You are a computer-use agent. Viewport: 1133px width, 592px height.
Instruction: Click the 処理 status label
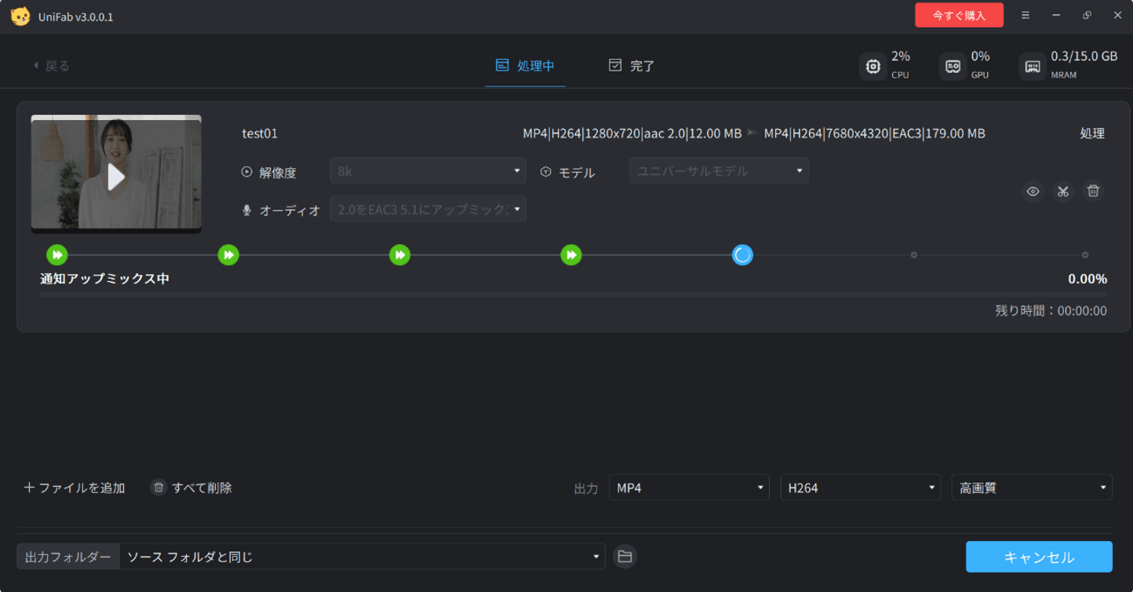click(x=1092, y=133)
